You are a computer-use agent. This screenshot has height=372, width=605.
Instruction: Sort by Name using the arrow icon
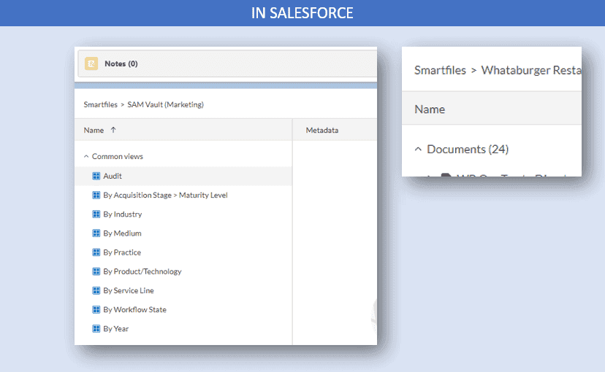(x=113, y=130)
